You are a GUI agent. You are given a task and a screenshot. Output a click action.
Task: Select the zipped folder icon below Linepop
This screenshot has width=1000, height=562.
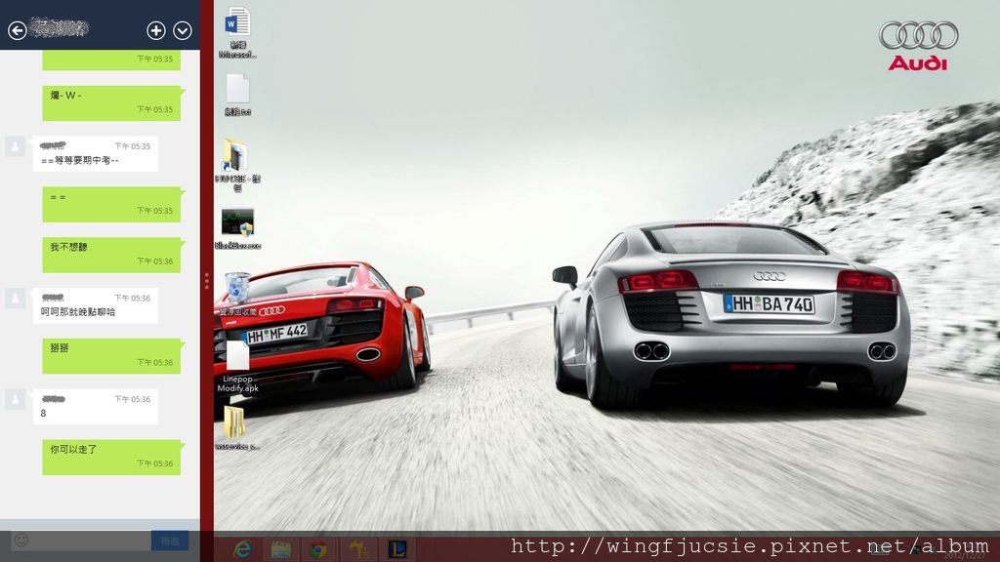(x=236, y=428)
